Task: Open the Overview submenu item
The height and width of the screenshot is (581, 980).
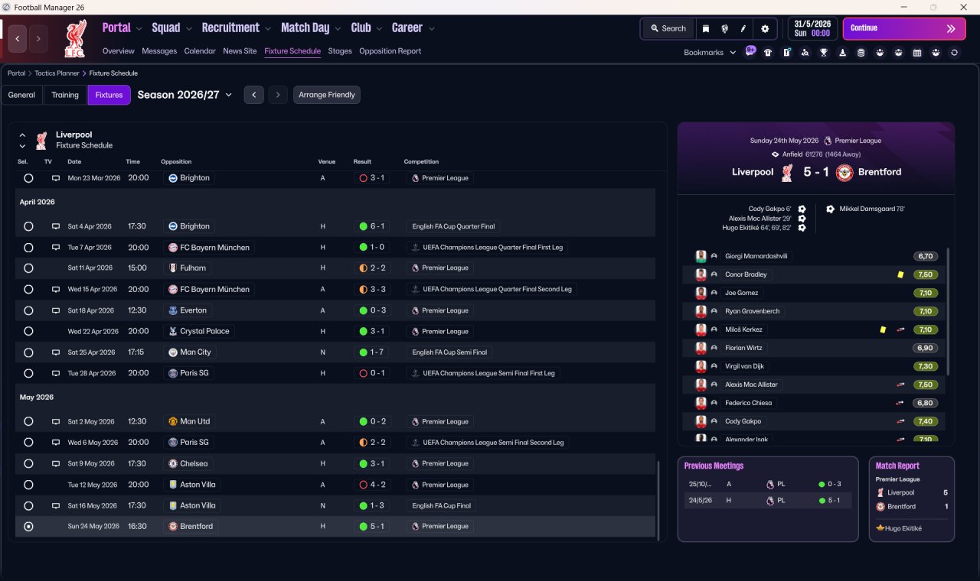Action: click(x=119, y=51)
